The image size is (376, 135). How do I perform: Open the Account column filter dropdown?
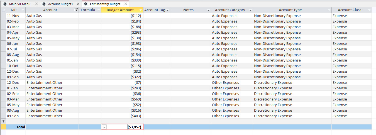[x=76, y=10]
